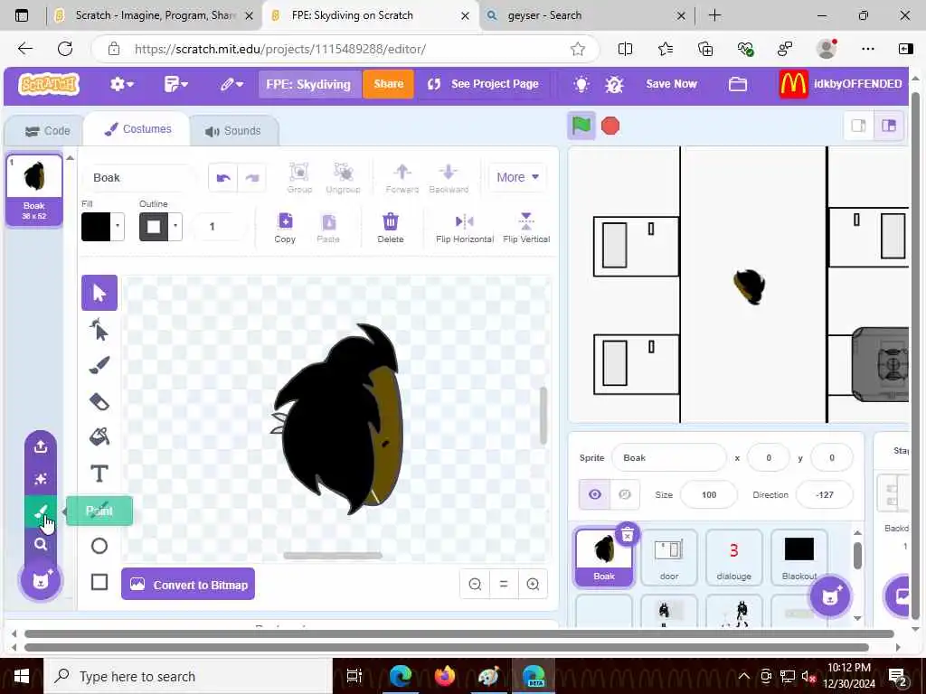Choose the Paint costume option
The width and height of the screenshot is (926, 694).
(x=41, y=511)
